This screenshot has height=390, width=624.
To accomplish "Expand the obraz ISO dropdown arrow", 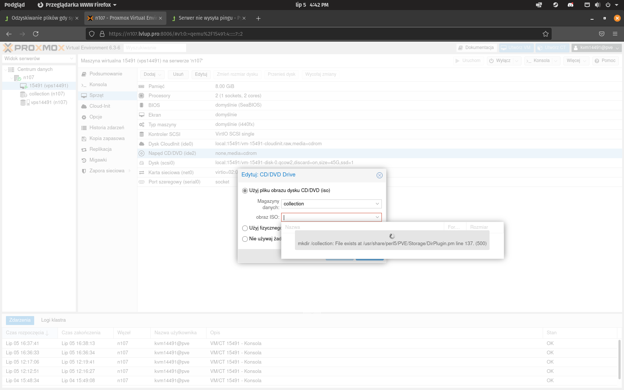I will 377,217.
